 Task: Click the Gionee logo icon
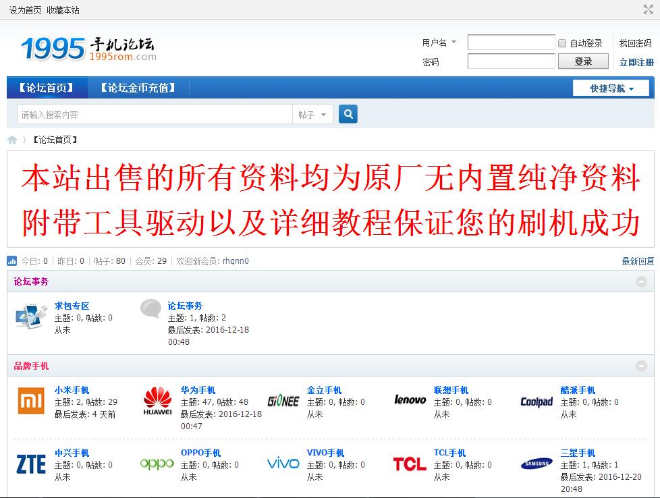(283, 402)
